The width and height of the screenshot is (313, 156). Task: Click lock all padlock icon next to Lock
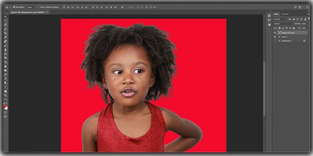click(x=294, y=28)
